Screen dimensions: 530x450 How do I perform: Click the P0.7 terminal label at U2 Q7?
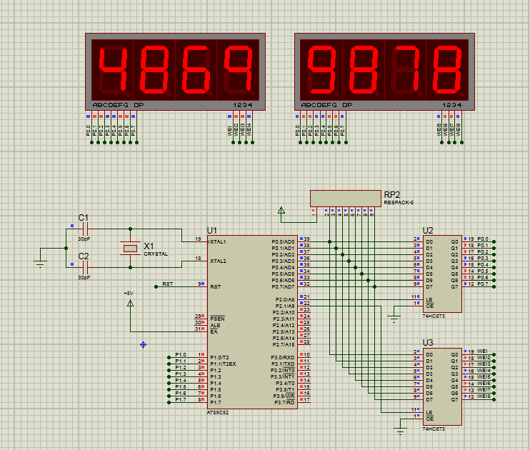point(483,284)
